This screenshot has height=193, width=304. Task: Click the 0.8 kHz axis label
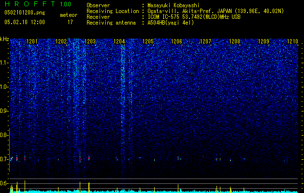coord(4,135)
